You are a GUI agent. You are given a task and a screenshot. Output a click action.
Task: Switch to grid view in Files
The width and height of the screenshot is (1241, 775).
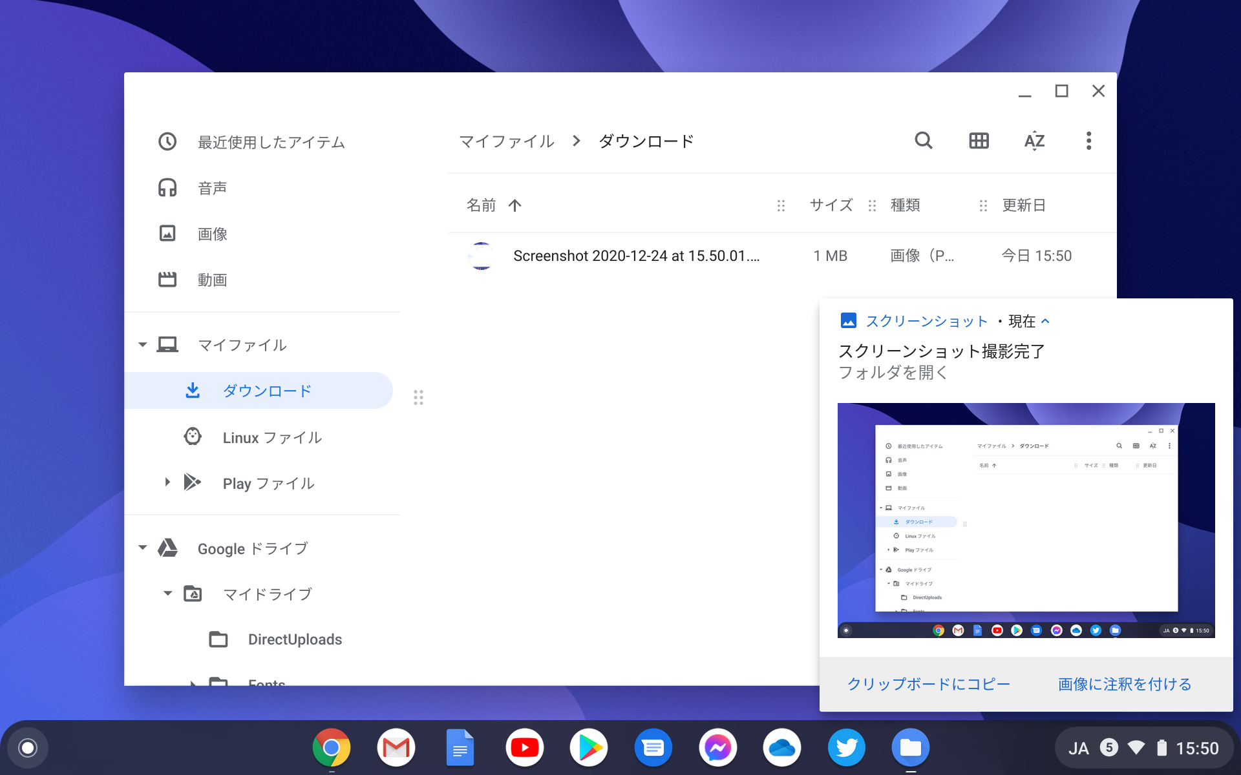979,141
